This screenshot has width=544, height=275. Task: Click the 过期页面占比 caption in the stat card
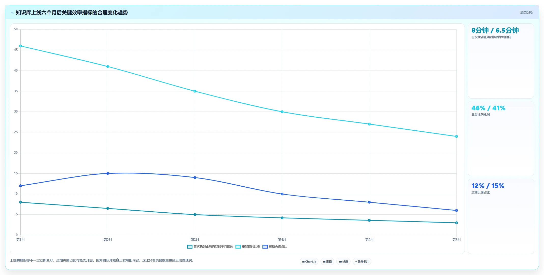coord(480,193)
